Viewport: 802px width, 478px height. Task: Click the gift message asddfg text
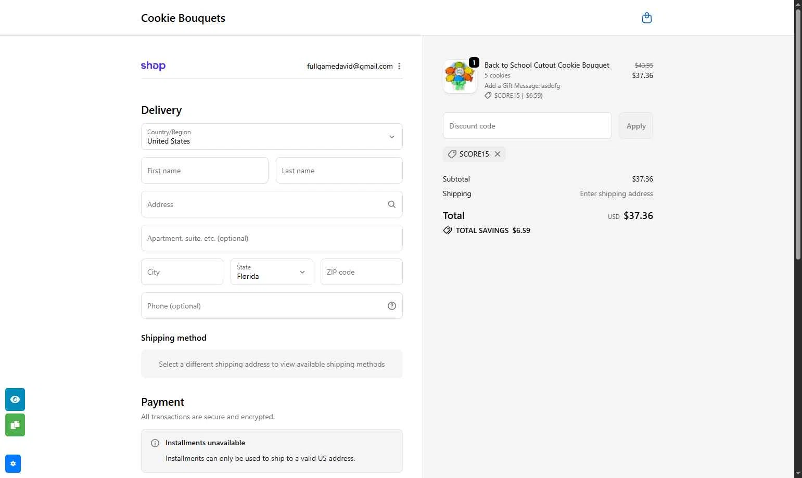coord(523,86)
